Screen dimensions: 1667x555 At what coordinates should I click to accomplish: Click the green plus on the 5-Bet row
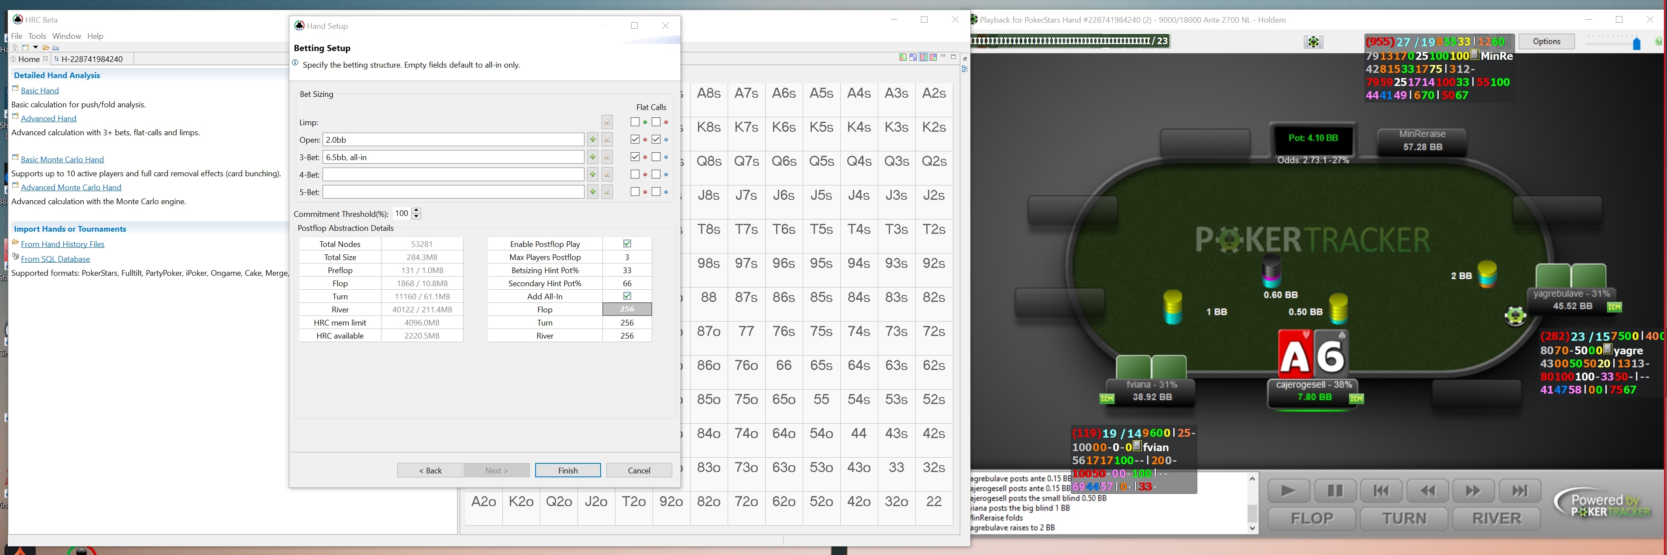click(x=592, y=192)
